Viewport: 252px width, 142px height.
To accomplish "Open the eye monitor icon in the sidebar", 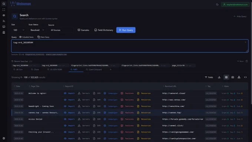I will tap(4, 15).
